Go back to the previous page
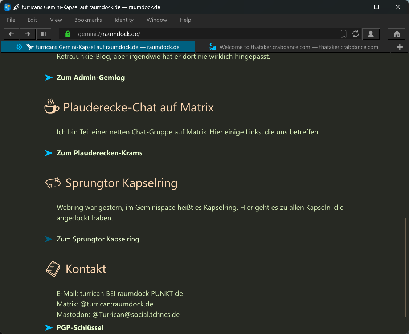Screen dimensions: 409x334 11,34
